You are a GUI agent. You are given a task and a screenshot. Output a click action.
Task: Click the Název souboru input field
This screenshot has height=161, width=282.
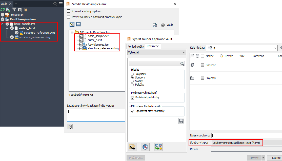pyautogui.click(x=247, y=135)
